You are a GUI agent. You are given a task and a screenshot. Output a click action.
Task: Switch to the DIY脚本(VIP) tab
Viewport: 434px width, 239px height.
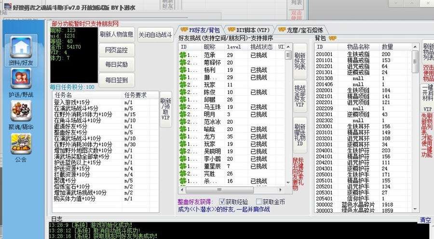tap(248, 29)
